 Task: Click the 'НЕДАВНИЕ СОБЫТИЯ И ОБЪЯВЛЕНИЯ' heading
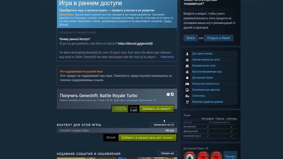(x=88, y=154)
